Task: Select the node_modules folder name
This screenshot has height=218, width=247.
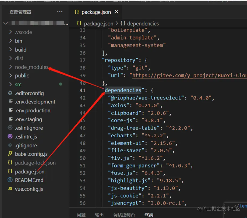Action: pyautogui.click(x=32, y=67)
